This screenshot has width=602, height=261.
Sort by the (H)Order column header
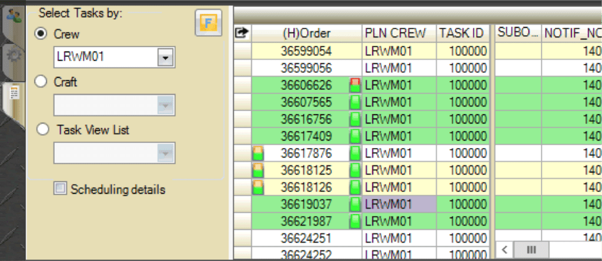click(306, 34)
